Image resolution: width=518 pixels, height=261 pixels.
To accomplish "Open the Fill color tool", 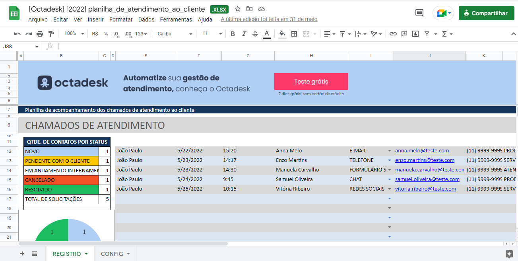I will [x=282, y=34].
